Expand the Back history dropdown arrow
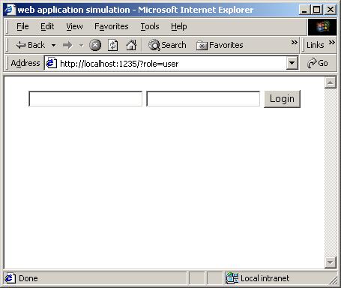341x288 pixels. pos(53,46)
